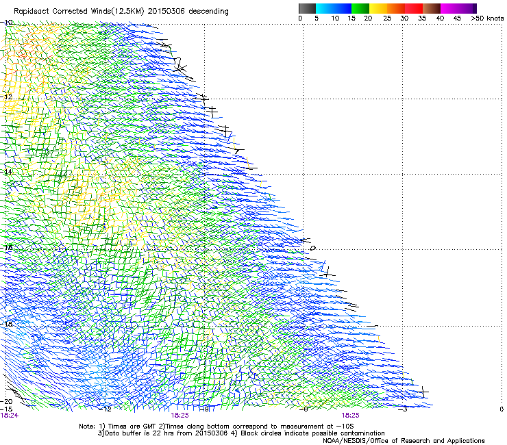The width and height of the screenshot is (507, 445).
Task: Click the '>50 knots' legend label
Action: tap(487, 18)
